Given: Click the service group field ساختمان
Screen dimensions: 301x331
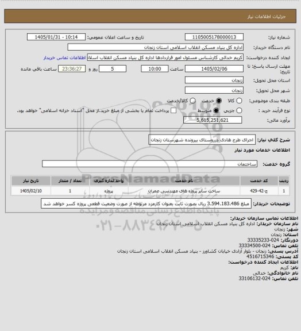Looking at the screenshot, I should (150, 164).
